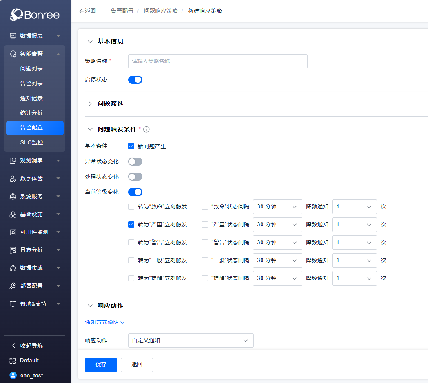This screenshot has height=383, width=428.
Task: Open the "致命" 30 分钟 interval dropdown
Action: (x=277, y=207)
